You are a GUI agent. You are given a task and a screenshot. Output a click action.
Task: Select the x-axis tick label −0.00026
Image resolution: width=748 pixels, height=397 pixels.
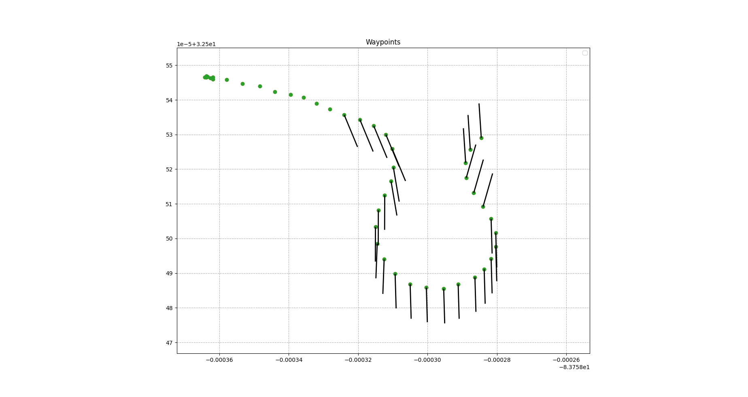pos(566,360)
